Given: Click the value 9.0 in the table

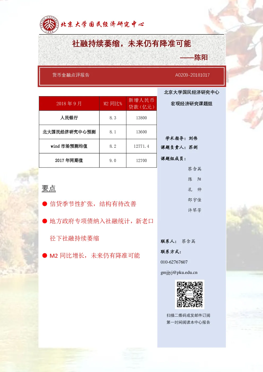Looking at the screenshot, I should 113,160.
